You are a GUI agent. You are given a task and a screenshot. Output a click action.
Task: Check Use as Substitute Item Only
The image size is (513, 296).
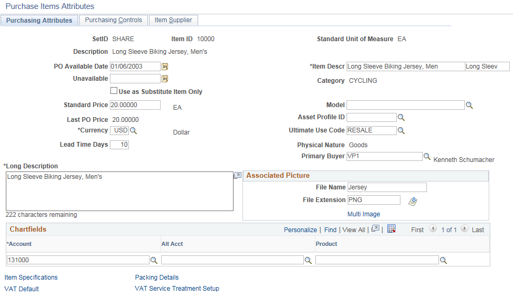point(114,91)
